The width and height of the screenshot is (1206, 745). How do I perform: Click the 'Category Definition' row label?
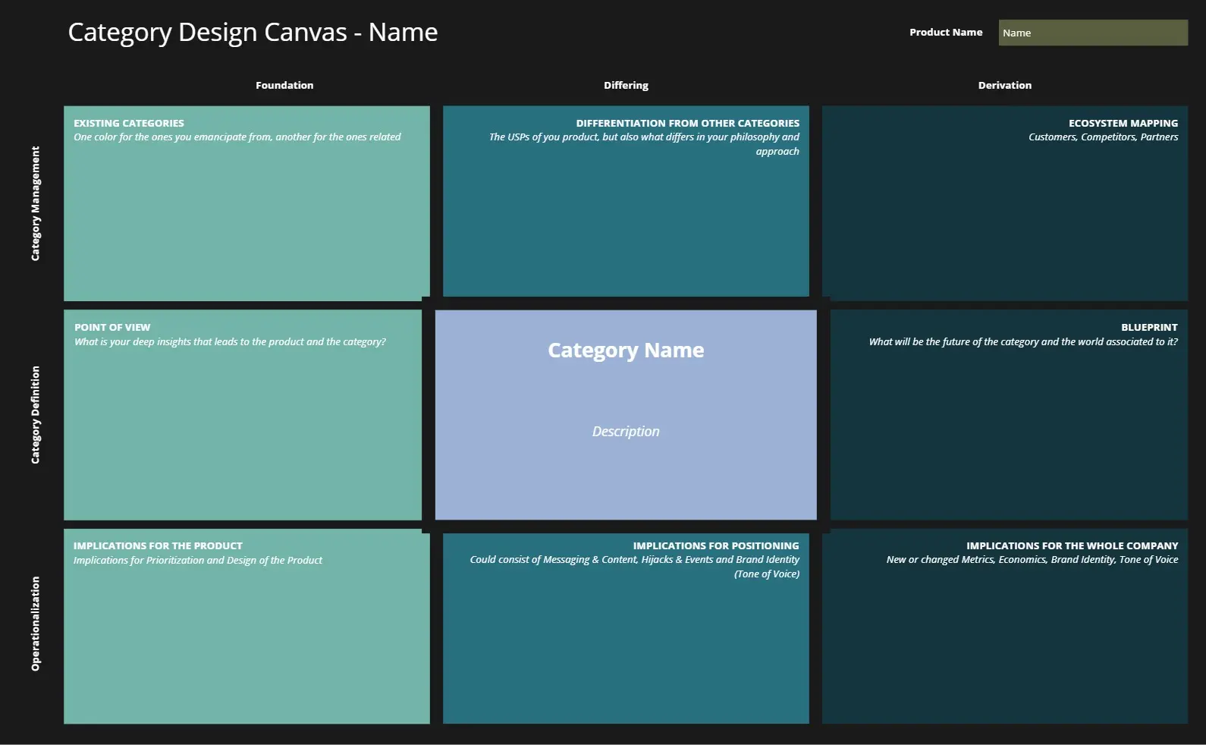click(x=35, y=415)
